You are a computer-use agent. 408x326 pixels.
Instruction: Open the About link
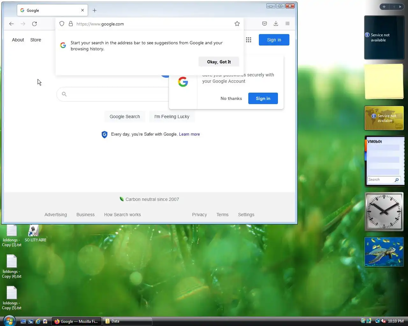click(x=18, y=40)
